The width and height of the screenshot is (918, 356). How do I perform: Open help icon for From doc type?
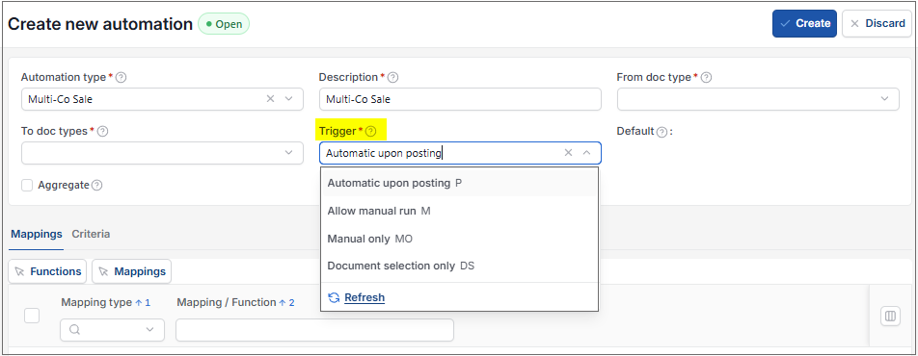(x=706, y=78)
